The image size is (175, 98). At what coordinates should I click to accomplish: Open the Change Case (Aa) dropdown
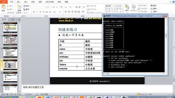click(55, 12)
